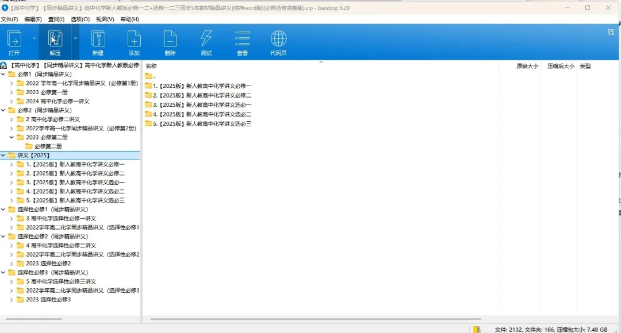Select 3 高中化学选择性必修一讲义 in tree
Screen dimensions: 621x333
tap(61, 218)
